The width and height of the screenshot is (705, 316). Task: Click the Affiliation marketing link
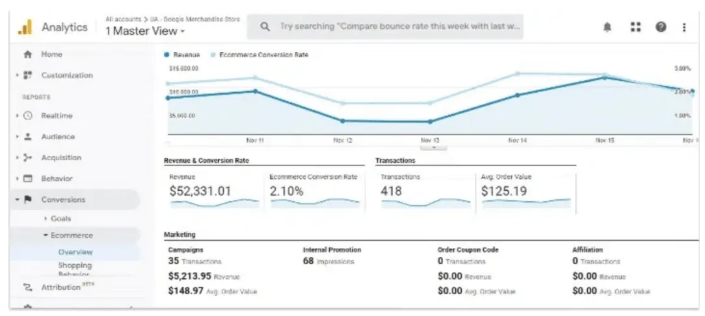[x=588, y=250]
